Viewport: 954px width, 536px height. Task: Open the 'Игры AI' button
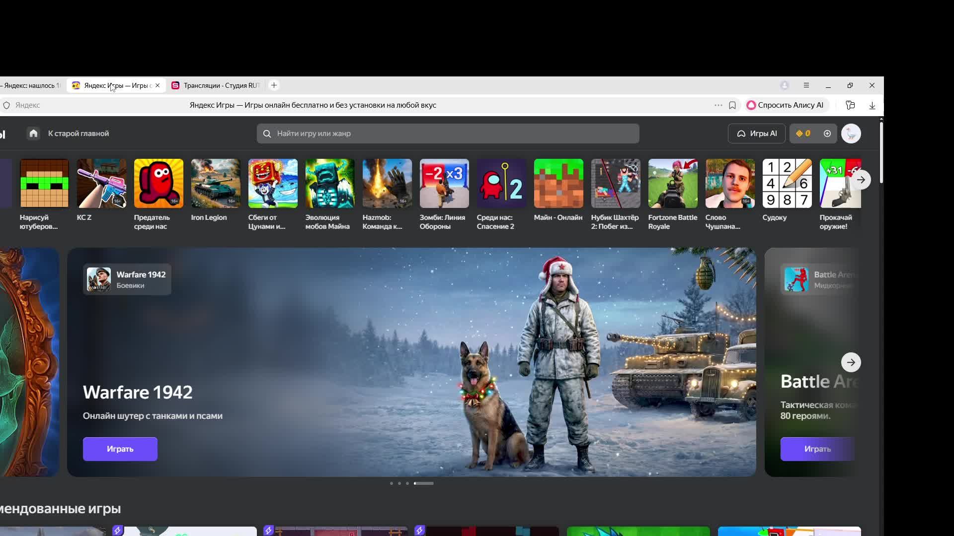[x=756, y=134]
